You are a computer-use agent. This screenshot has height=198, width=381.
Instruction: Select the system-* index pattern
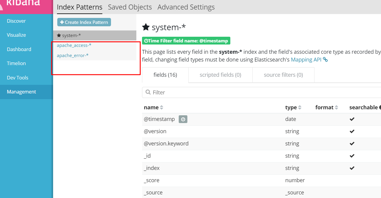tap(95, 35)
